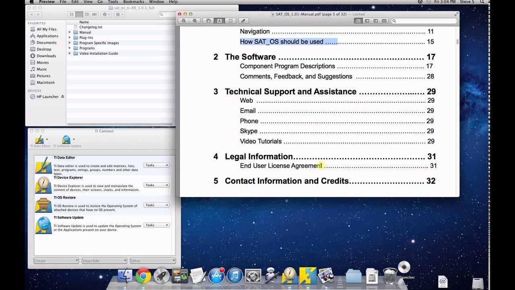Viewport: 515px width, 290px height.
Task: Open iTunes from the Dock
Action: [235, 276]
